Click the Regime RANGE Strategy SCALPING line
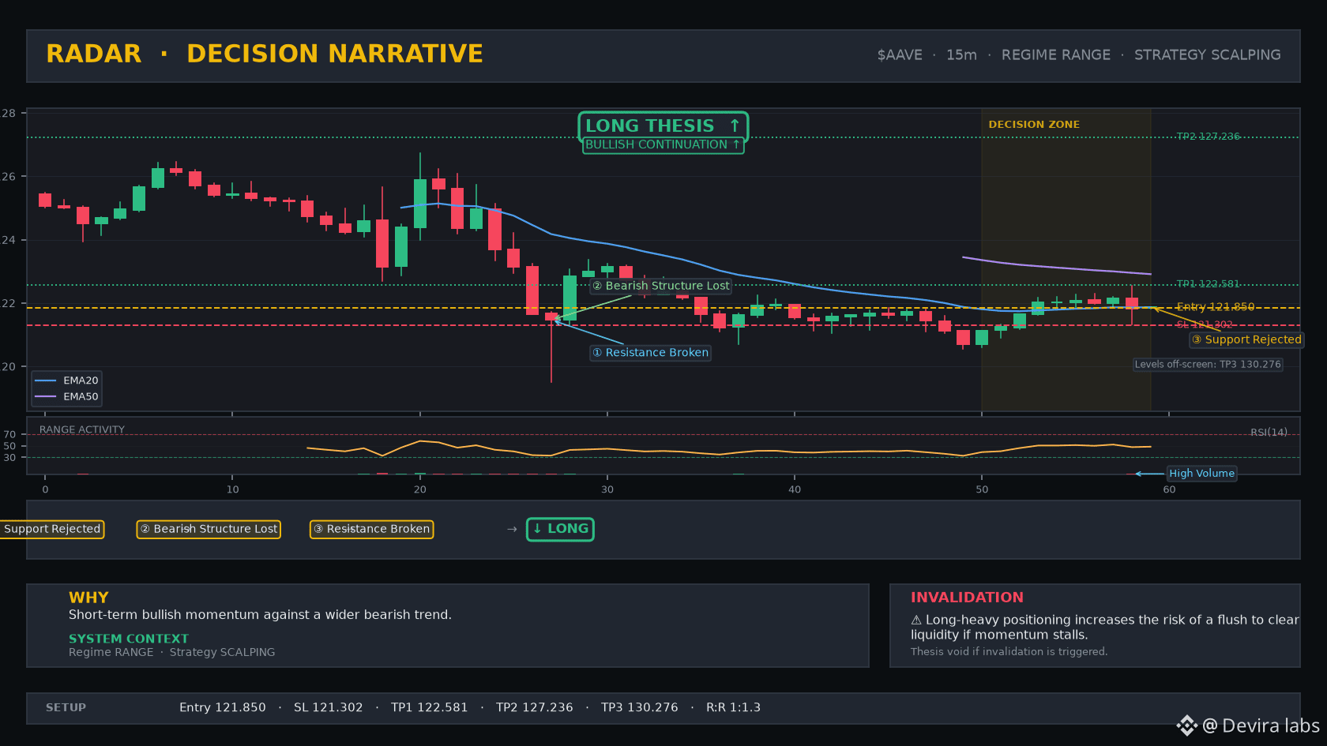Screen dimensions: 1327x746 click(172, 652)
